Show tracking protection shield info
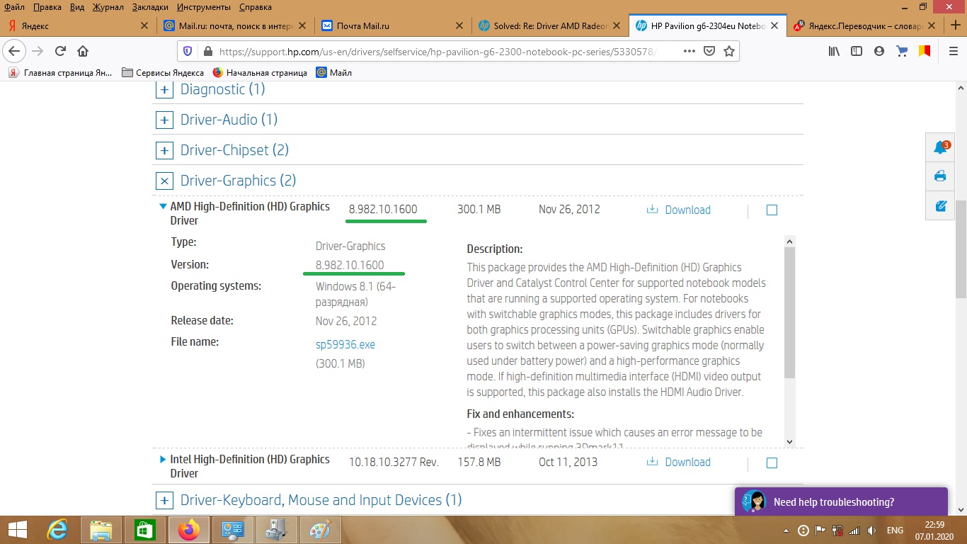This screenshot has width=967, height=544. click(188, 51)
